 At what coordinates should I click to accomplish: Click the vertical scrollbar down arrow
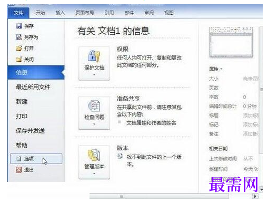(x=261, y=189)
